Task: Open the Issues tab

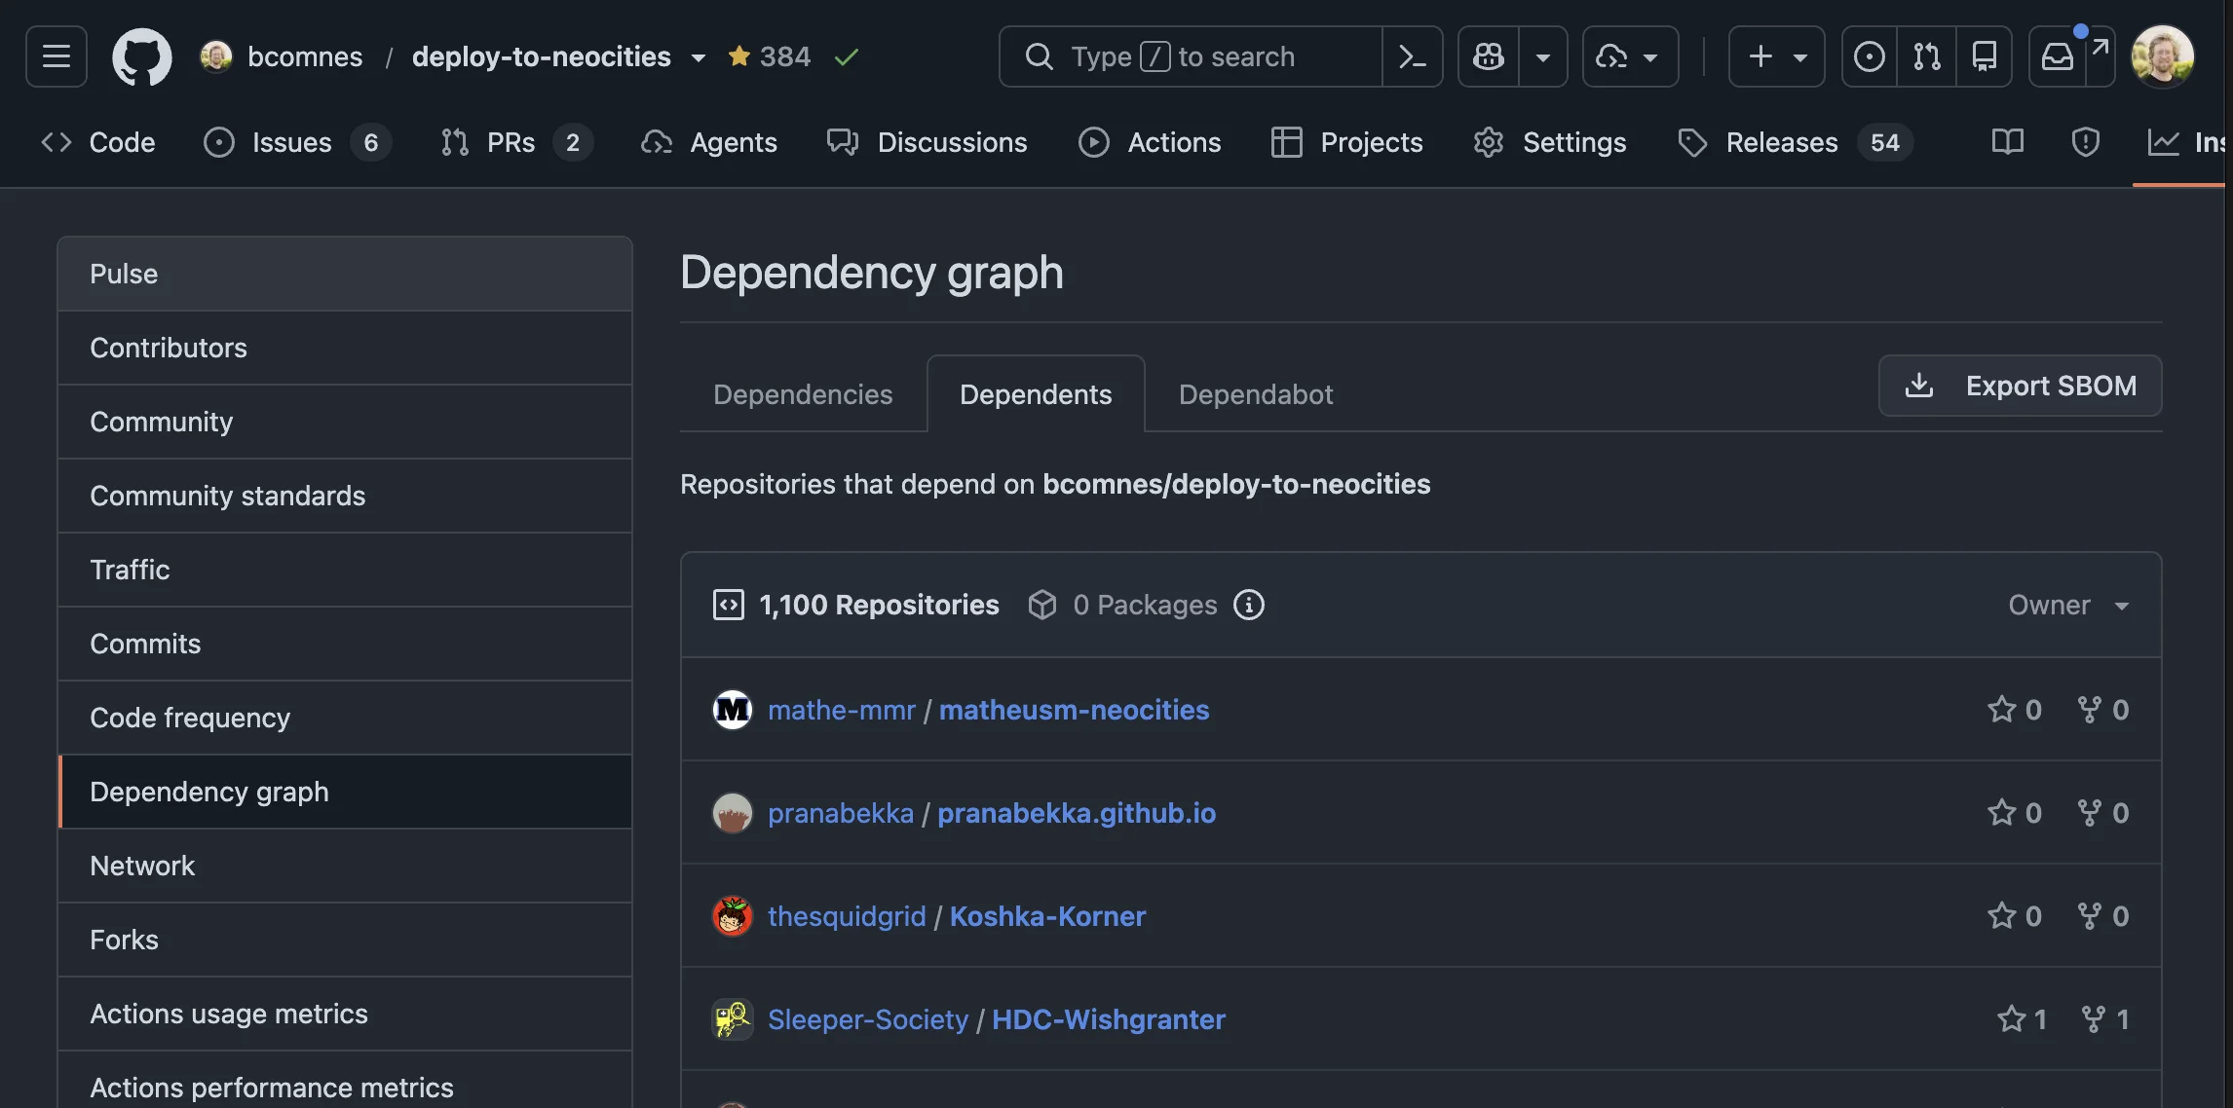Action: click(x=296, y=142)
